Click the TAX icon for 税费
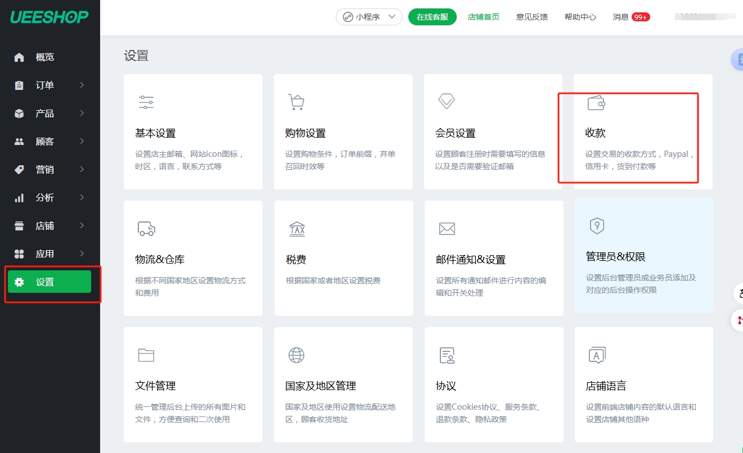743x453 pixels. point(297,229)
